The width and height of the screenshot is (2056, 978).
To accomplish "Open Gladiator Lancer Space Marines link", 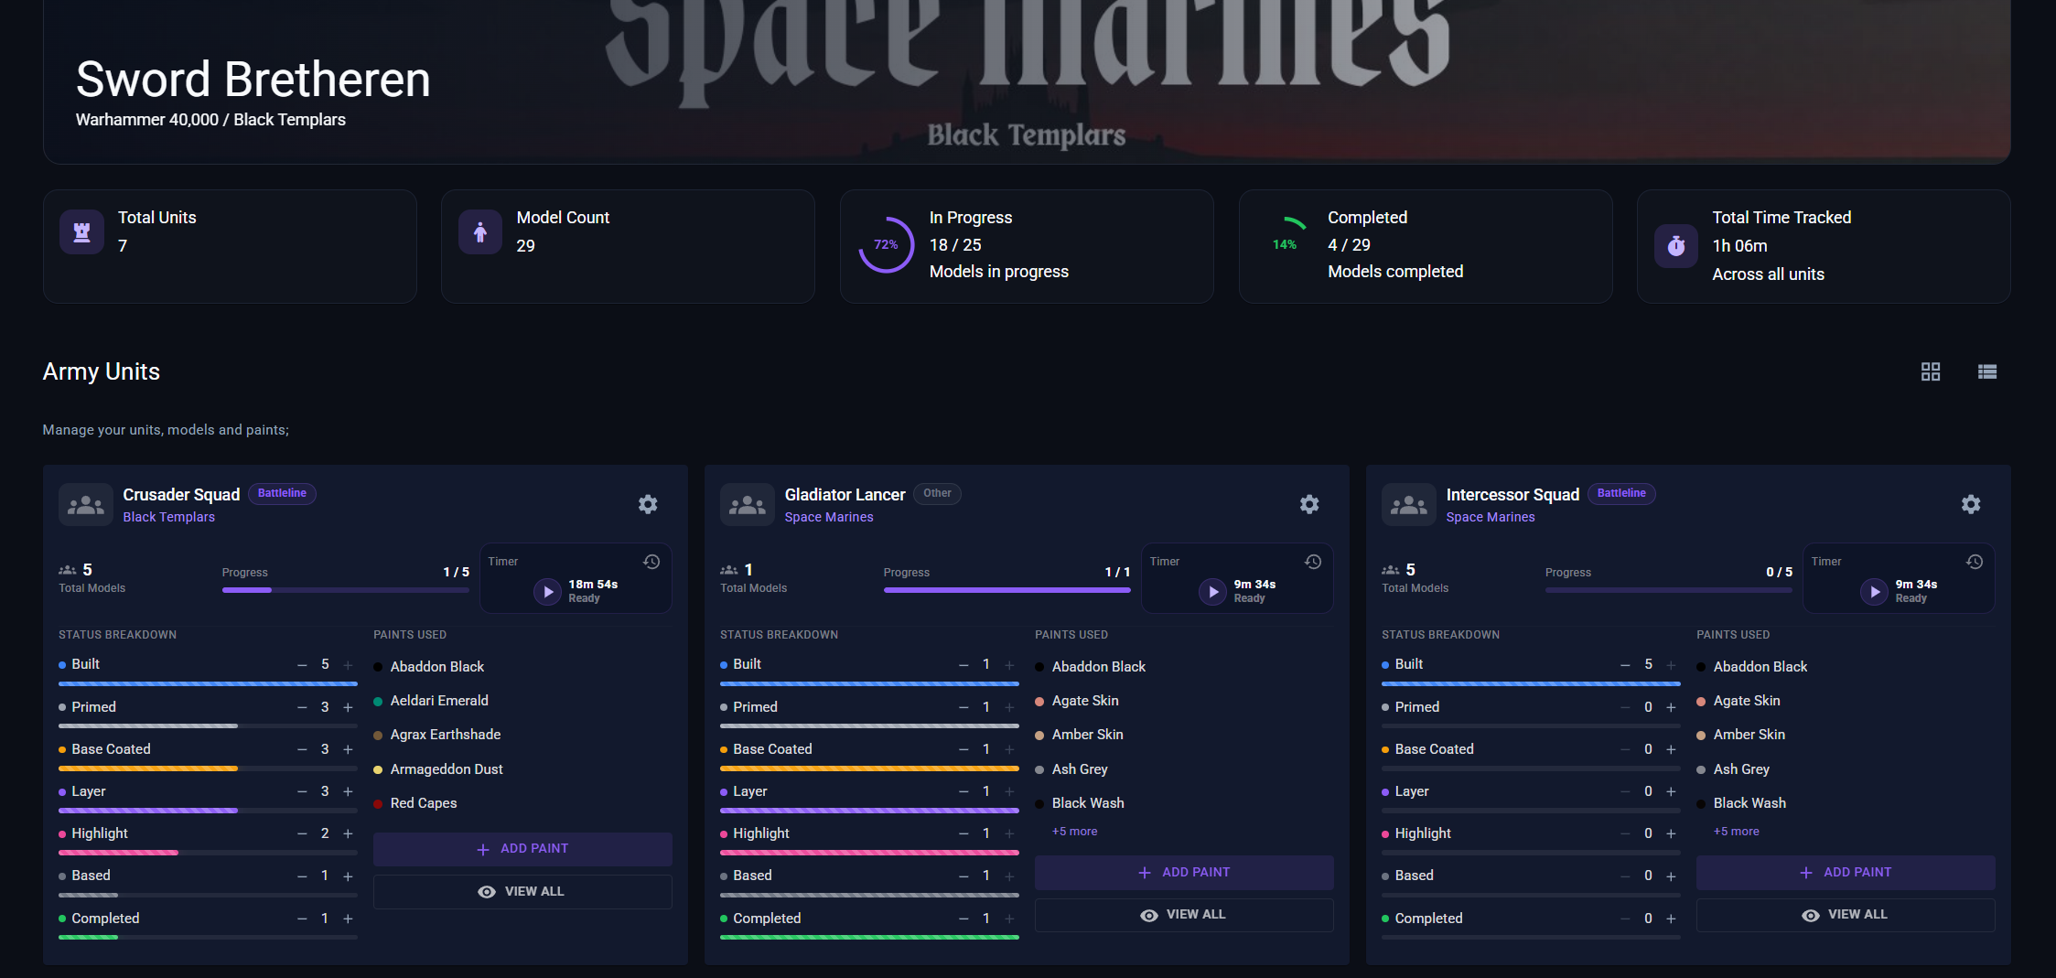I will pos(829,517).
